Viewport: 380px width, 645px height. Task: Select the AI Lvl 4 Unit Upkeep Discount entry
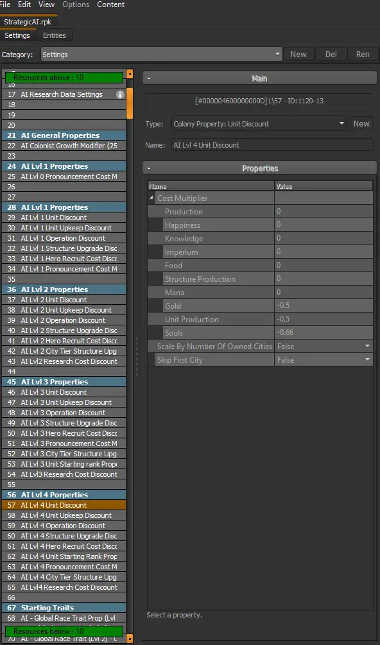64,515
